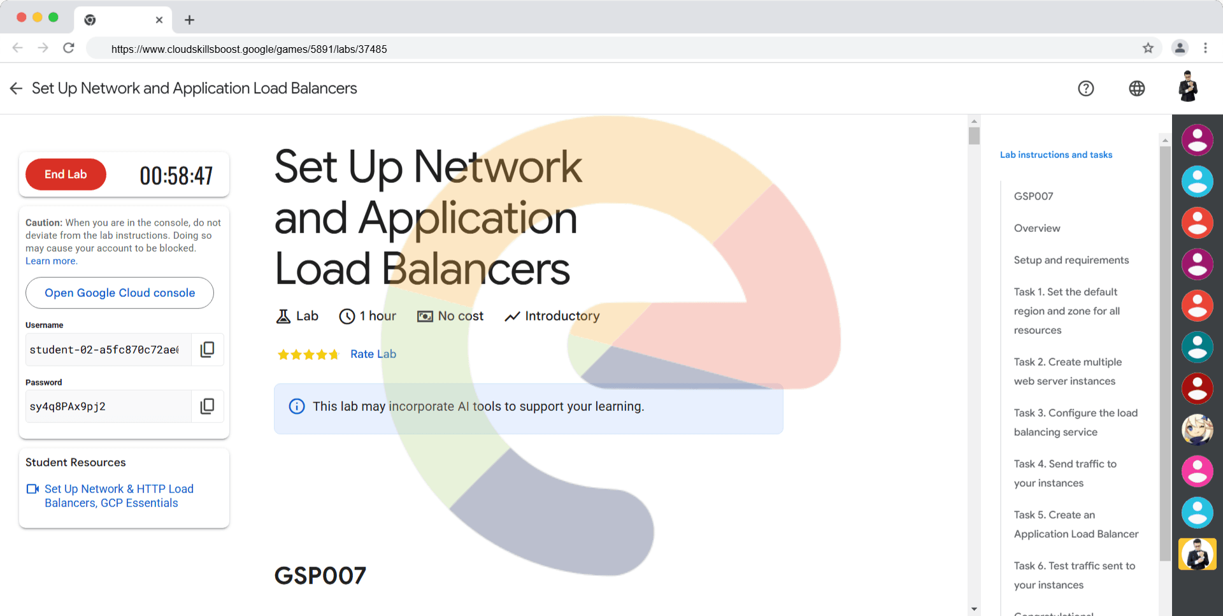Screen dimensions: 1223x616
Task: Click the Rate Lab link
Action: click(373, 354)
